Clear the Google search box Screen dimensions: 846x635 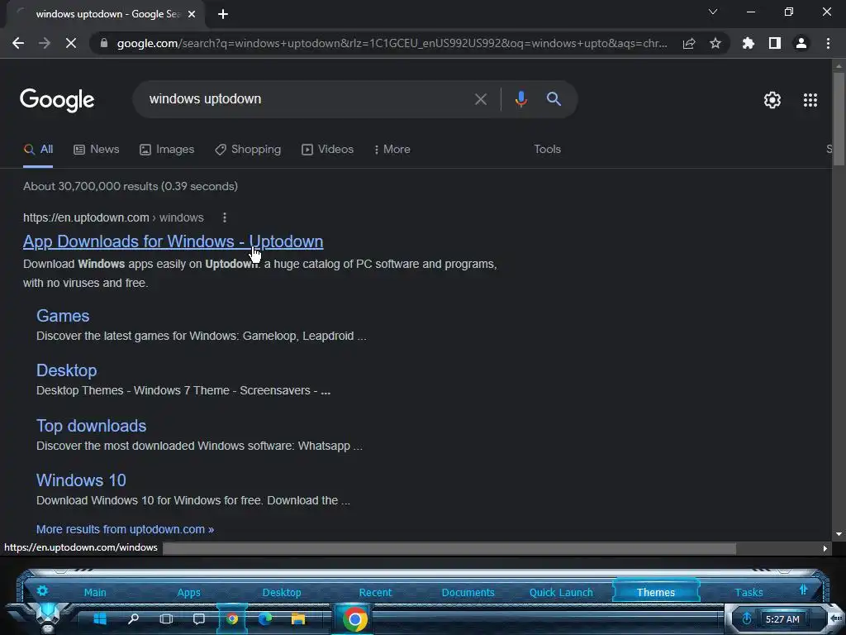[481, 99]
